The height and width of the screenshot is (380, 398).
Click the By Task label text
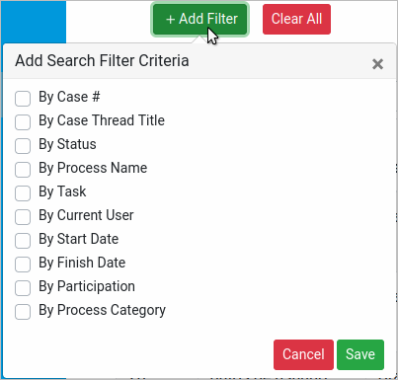[62, 191]
